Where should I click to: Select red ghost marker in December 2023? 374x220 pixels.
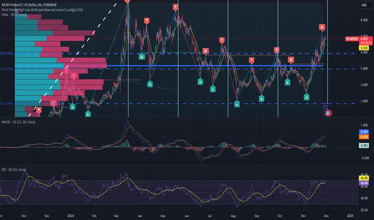point(53,103)
